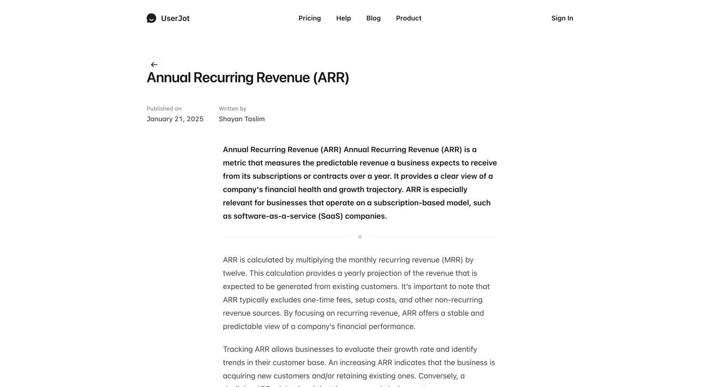Click the 'Published on' label
The width and height of the screenshot is (720, 387).
[x=164, y=108]
